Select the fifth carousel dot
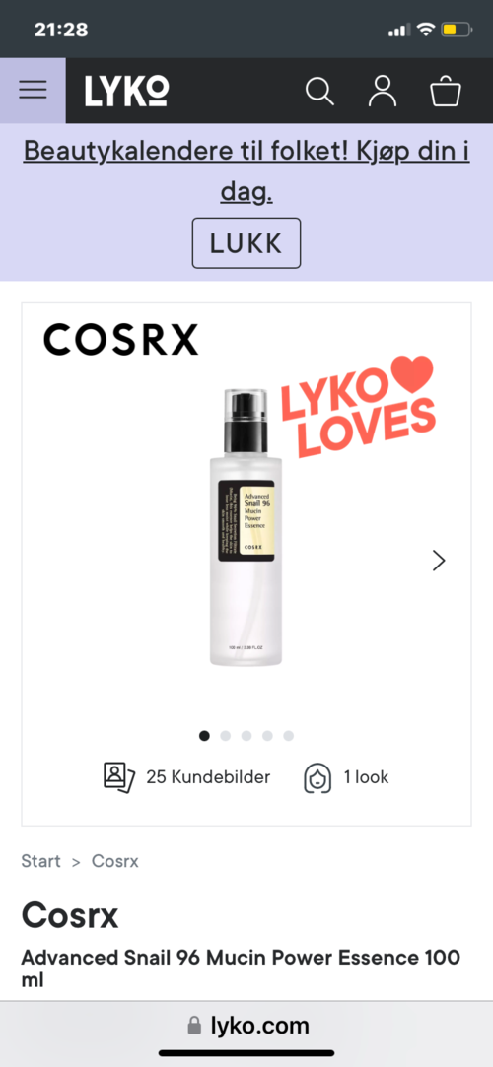Image resolution: width=493 pixels, height=1067 pixels. pos(289,736)
